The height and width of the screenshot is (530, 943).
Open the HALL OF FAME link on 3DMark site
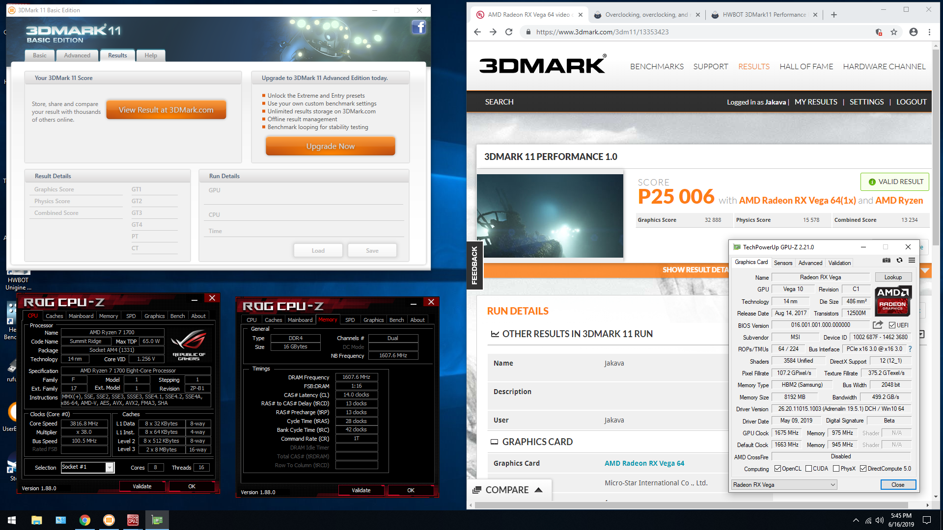tap(806, 66)
